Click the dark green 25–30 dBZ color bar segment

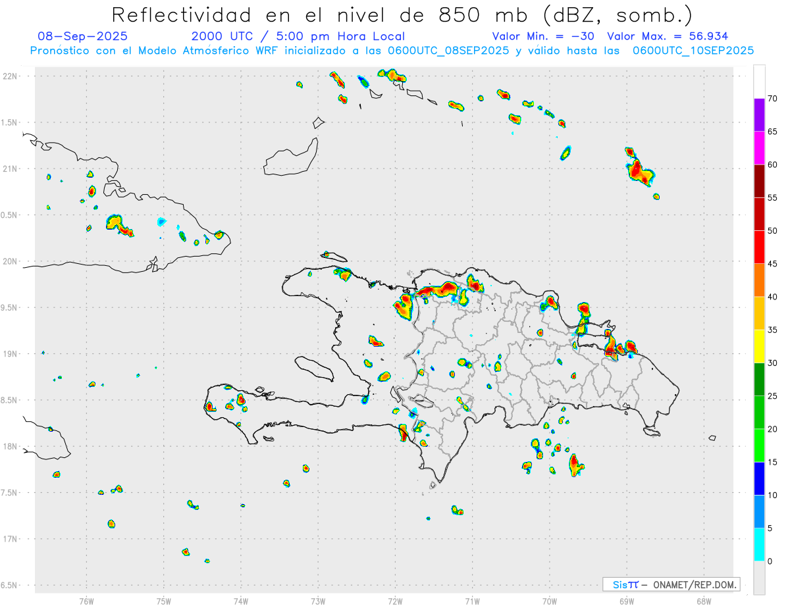(x=759, y=380)
